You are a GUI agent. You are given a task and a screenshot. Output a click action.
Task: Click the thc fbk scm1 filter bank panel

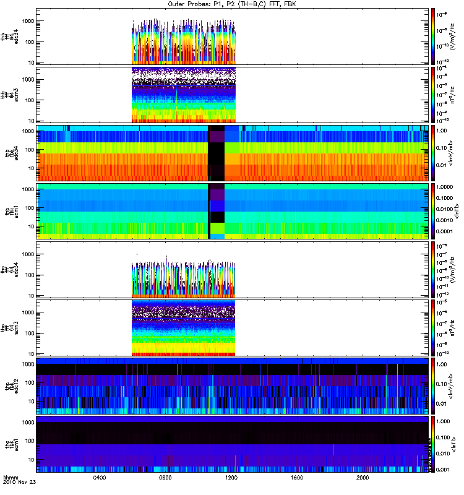233,444
